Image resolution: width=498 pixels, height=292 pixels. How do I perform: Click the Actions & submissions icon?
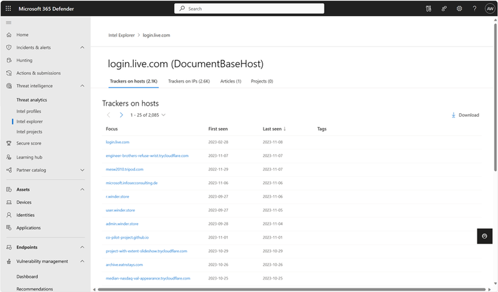(x=9, y=73)
